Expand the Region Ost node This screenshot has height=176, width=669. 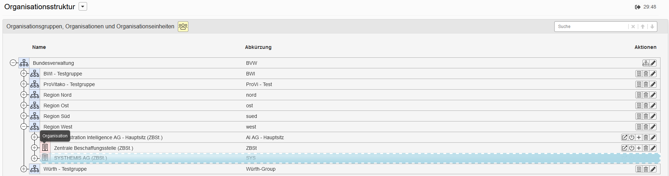[x=24, y=105]
